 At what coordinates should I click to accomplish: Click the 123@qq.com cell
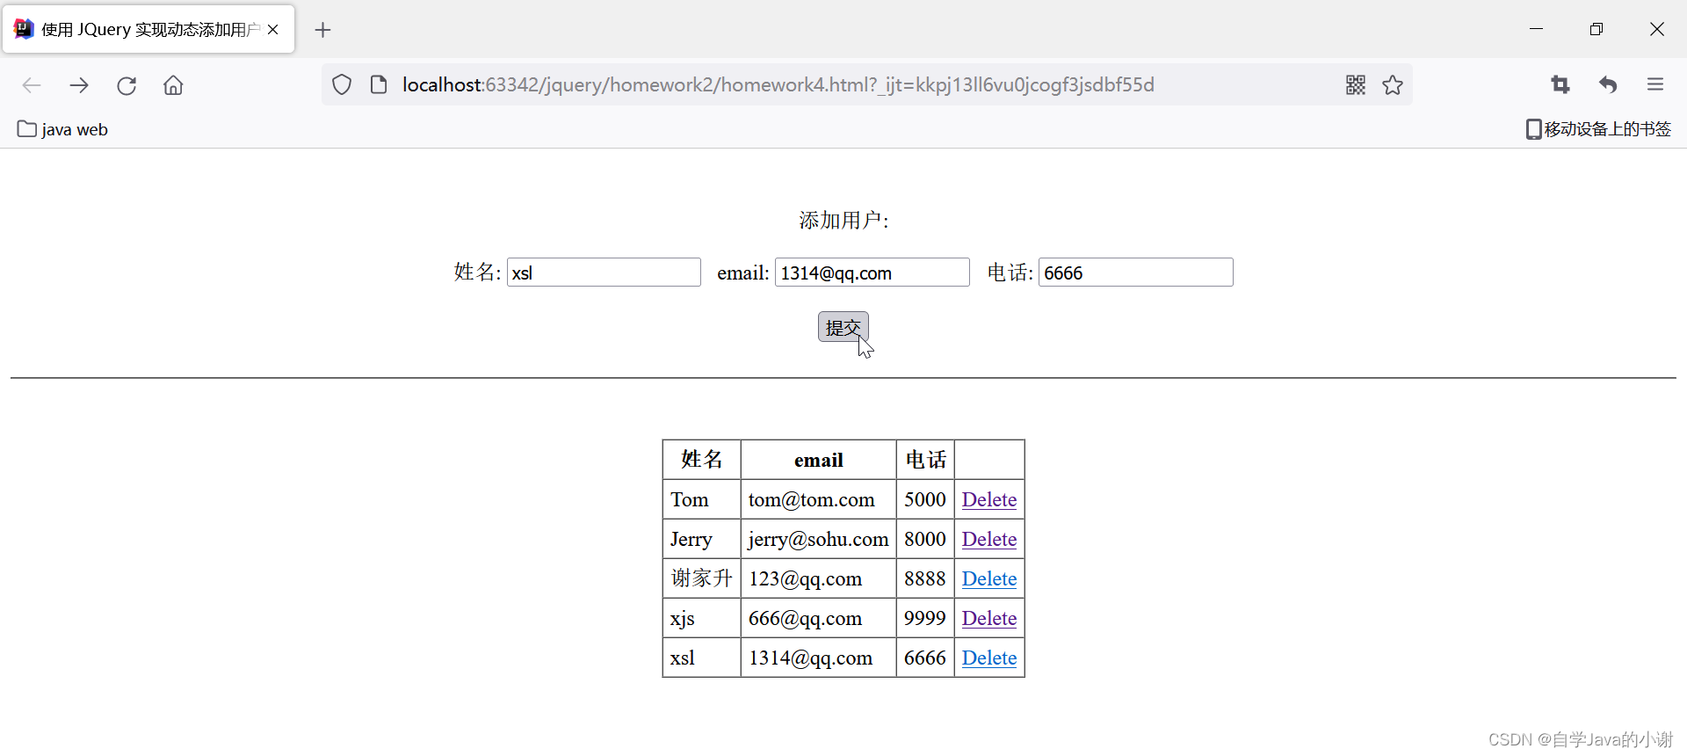[x=818, y=578]
